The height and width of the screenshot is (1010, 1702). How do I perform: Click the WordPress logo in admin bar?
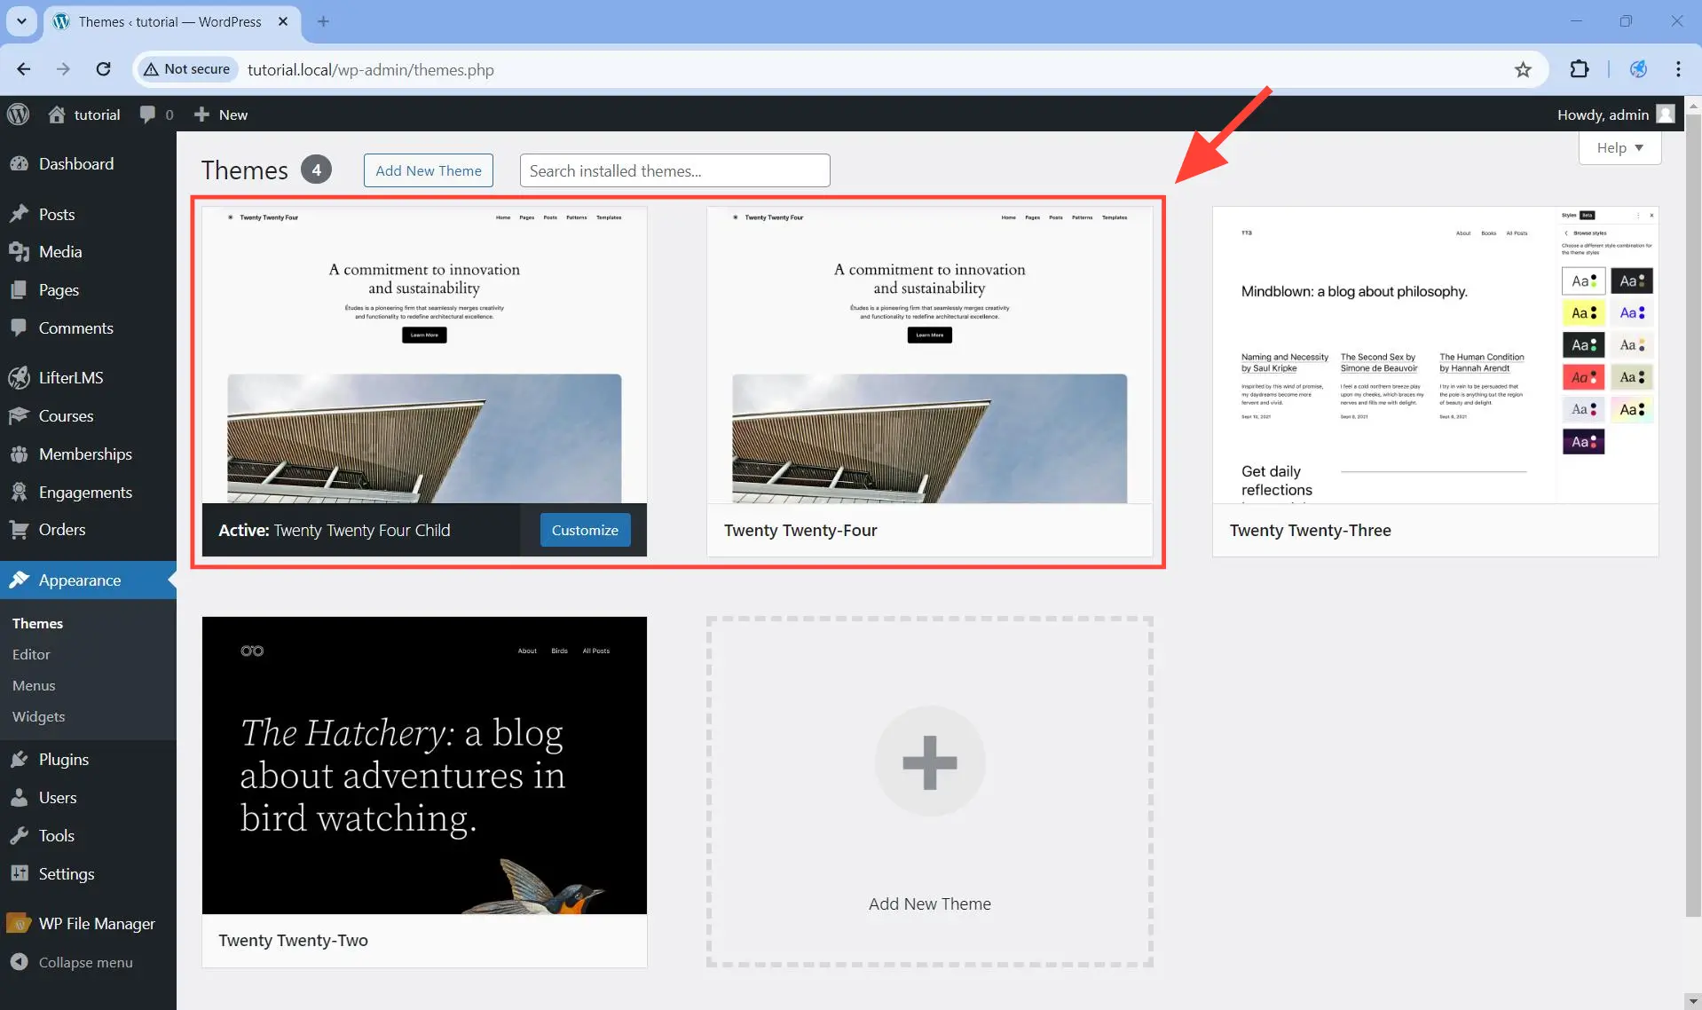click(x=19, y=114)
